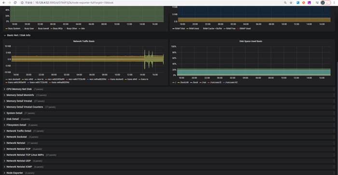Screen dimensions: 338x175
Task: Click the RAM Free legend color swatch
Action: click(x=225, y=28)
